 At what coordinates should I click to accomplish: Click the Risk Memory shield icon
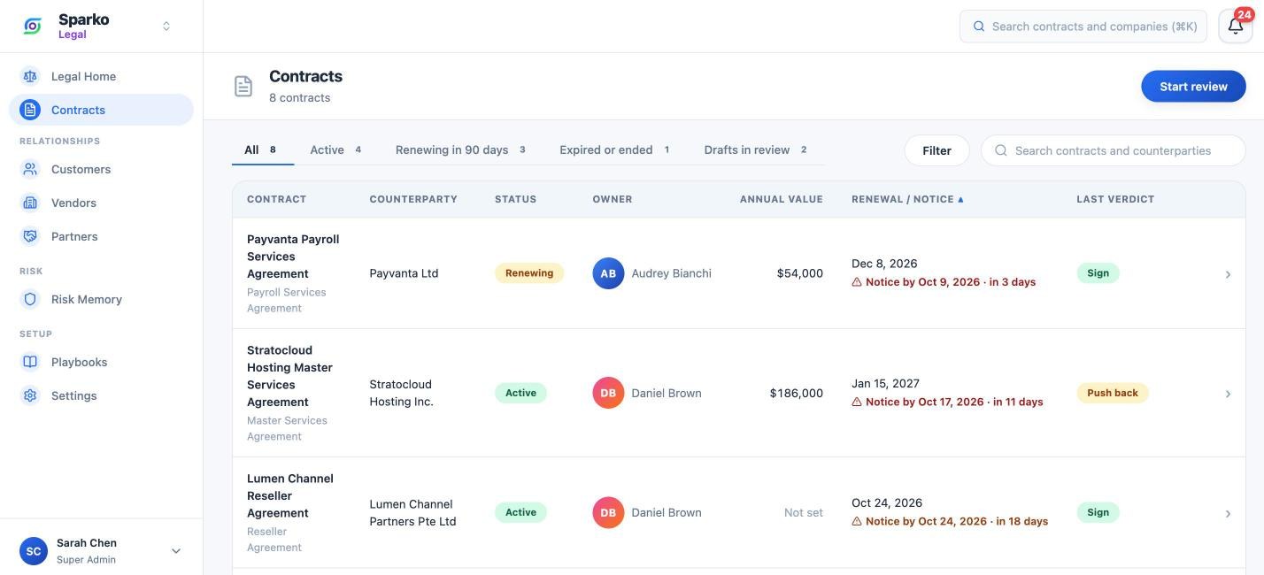30,299
